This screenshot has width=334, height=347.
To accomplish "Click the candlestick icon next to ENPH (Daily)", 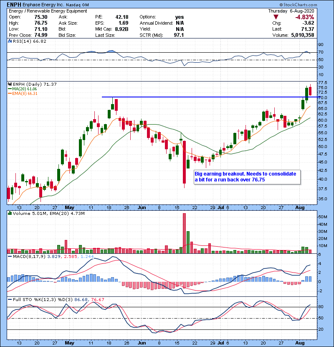I will tap(10, 84).
